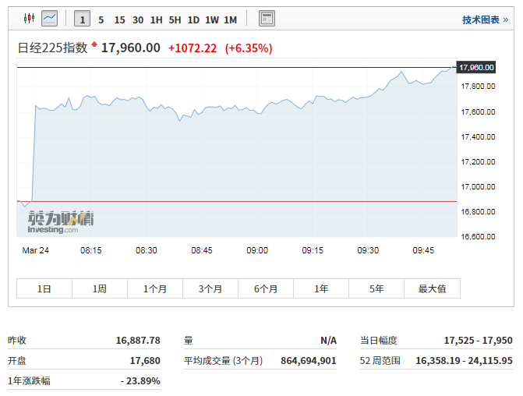Switch to 5 minute interval
523x396 pixels.
(101, 19)
